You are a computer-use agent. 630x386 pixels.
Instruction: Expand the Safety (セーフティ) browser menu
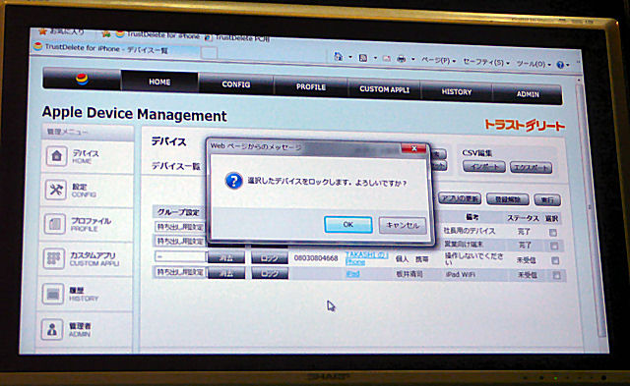click(485, 62)
